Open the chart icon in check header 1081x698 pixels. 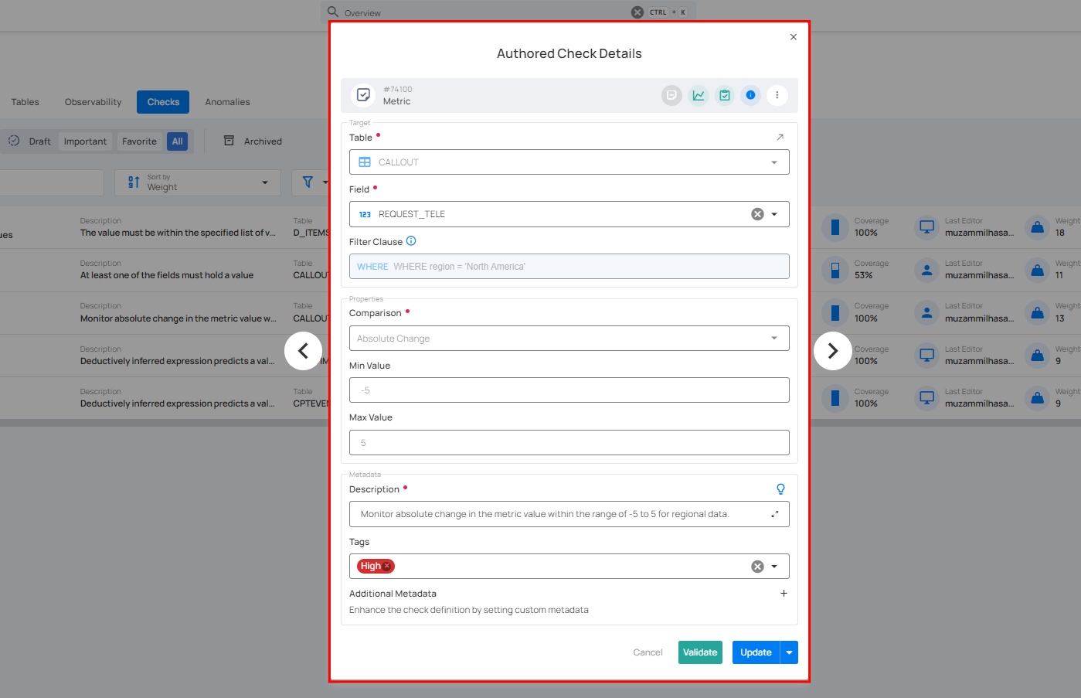(699, 95)
